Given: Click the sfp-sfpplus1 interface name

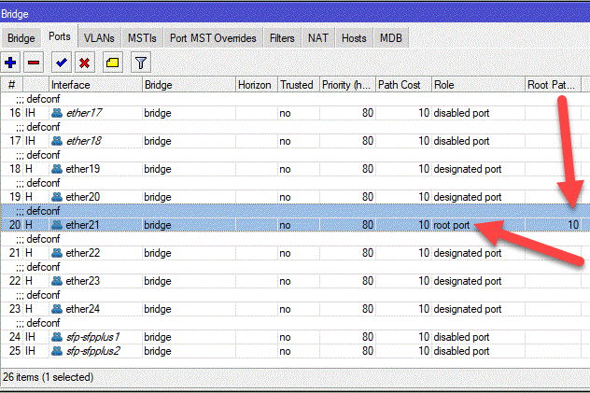Looking at the screenshot, I should pos(93,337).
